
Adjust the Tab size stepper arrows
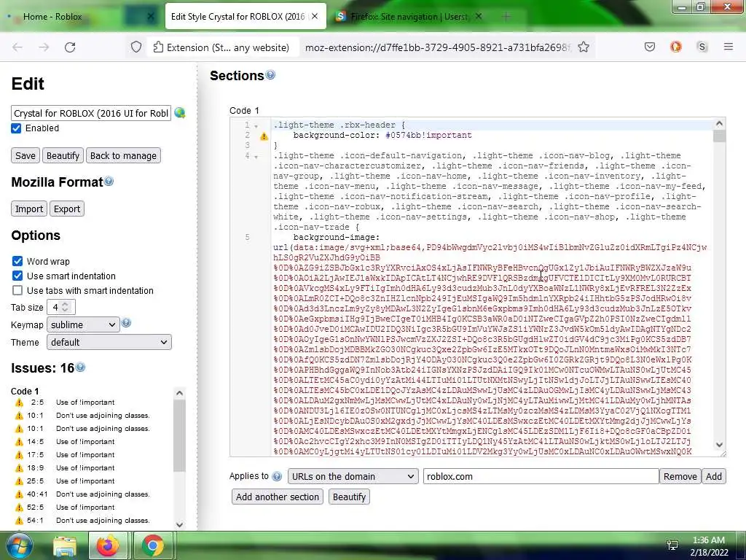point(65,307)
